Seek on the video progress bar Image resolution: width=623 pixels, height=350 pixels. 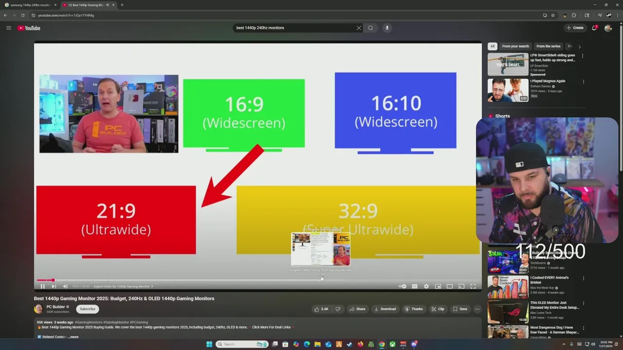click(257, 280)
